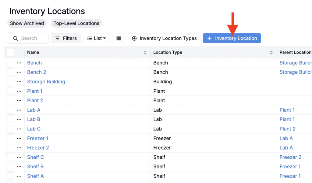Click into the Search input field
This screenshot has height=183, width=312.
[x=30, y=38]
